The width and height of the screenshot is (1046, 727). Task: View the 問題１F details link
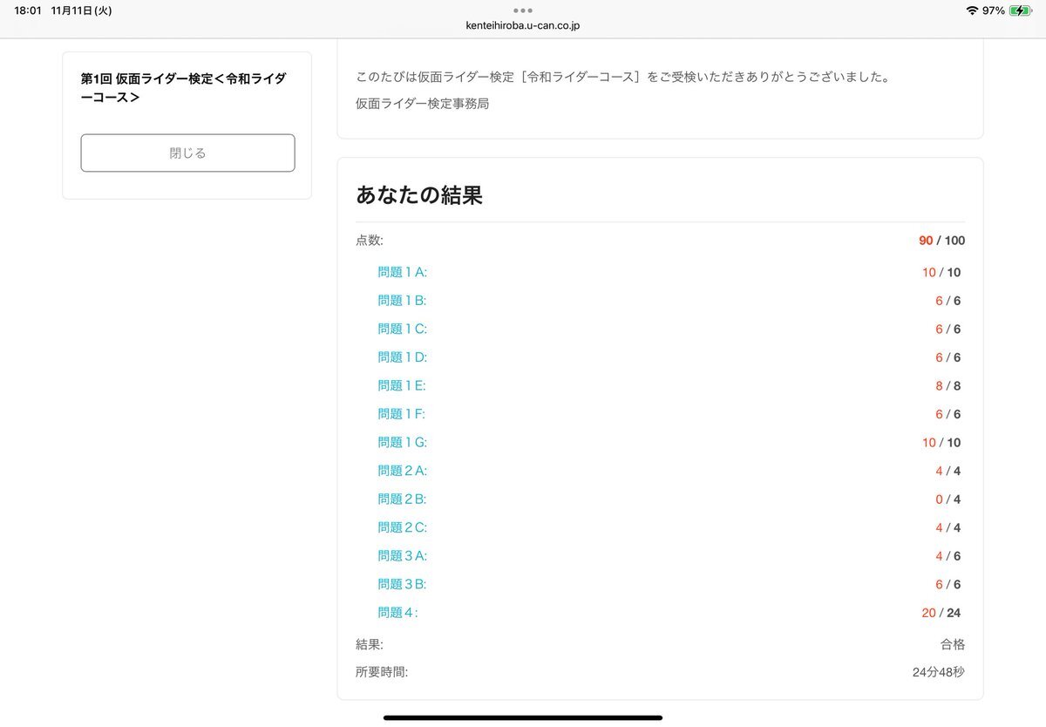tap(401, 414)
